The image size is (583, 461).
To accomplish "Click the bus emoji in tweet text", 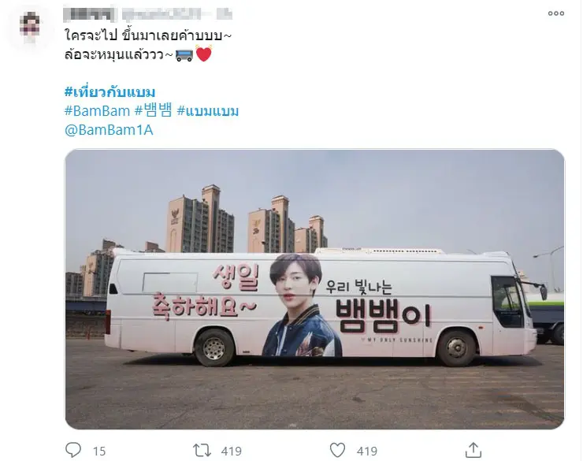I will [184, 55].
